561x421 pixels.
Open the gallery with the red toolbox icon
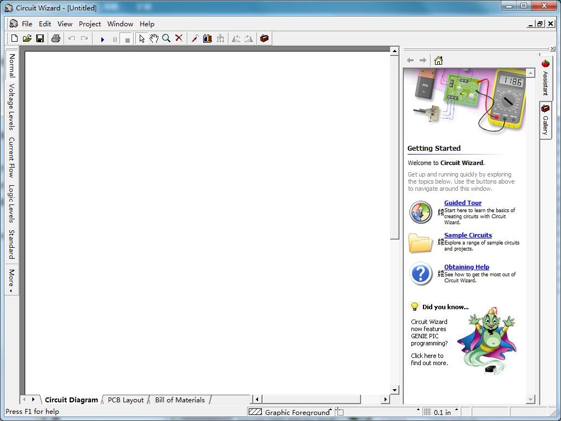[265, 38]
